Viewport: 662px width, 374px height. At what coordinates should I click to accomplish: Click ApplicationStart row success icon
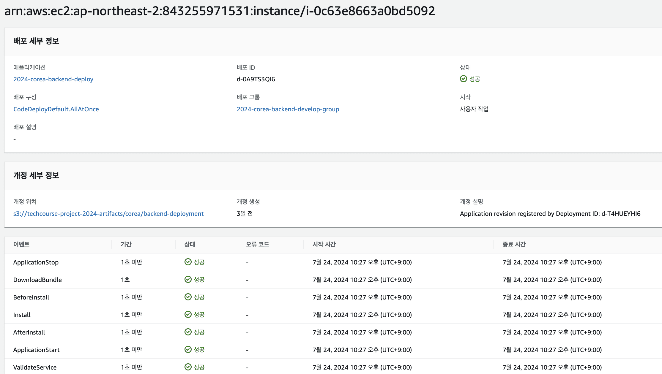[188, 349]
